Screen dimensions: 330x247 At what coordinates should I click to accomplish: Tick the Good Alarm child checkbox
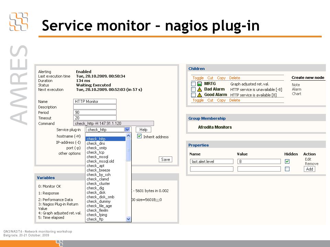point(193,95)
